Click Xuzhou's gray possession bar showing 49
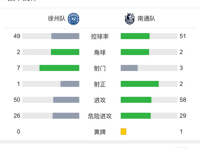Viewport: 200px width, 148px height. click(x=65, y=36)
